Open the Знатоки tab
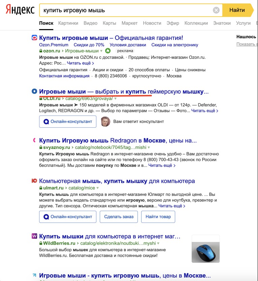Screen dimensions: 258x281 click(x=222, y=23)
